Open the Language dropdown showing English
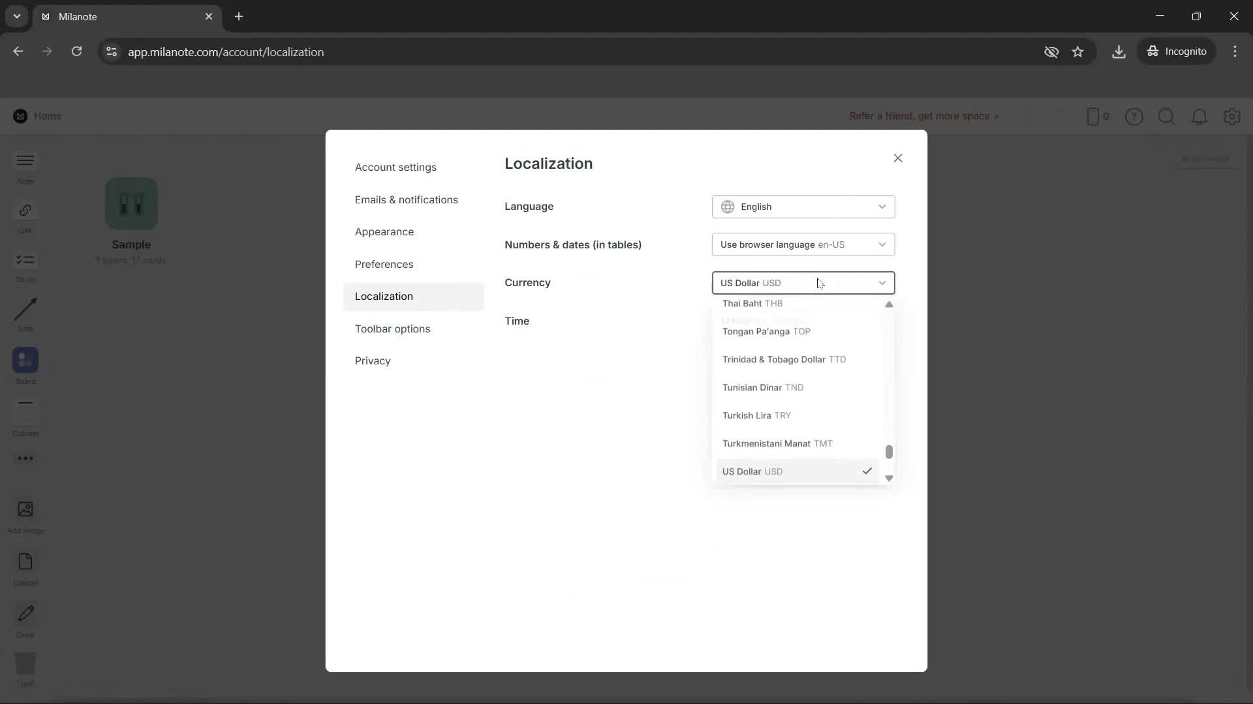Image resolution: width=1253 pixels, height=704 pixels. pyautogui.click(x=803, y=207)
